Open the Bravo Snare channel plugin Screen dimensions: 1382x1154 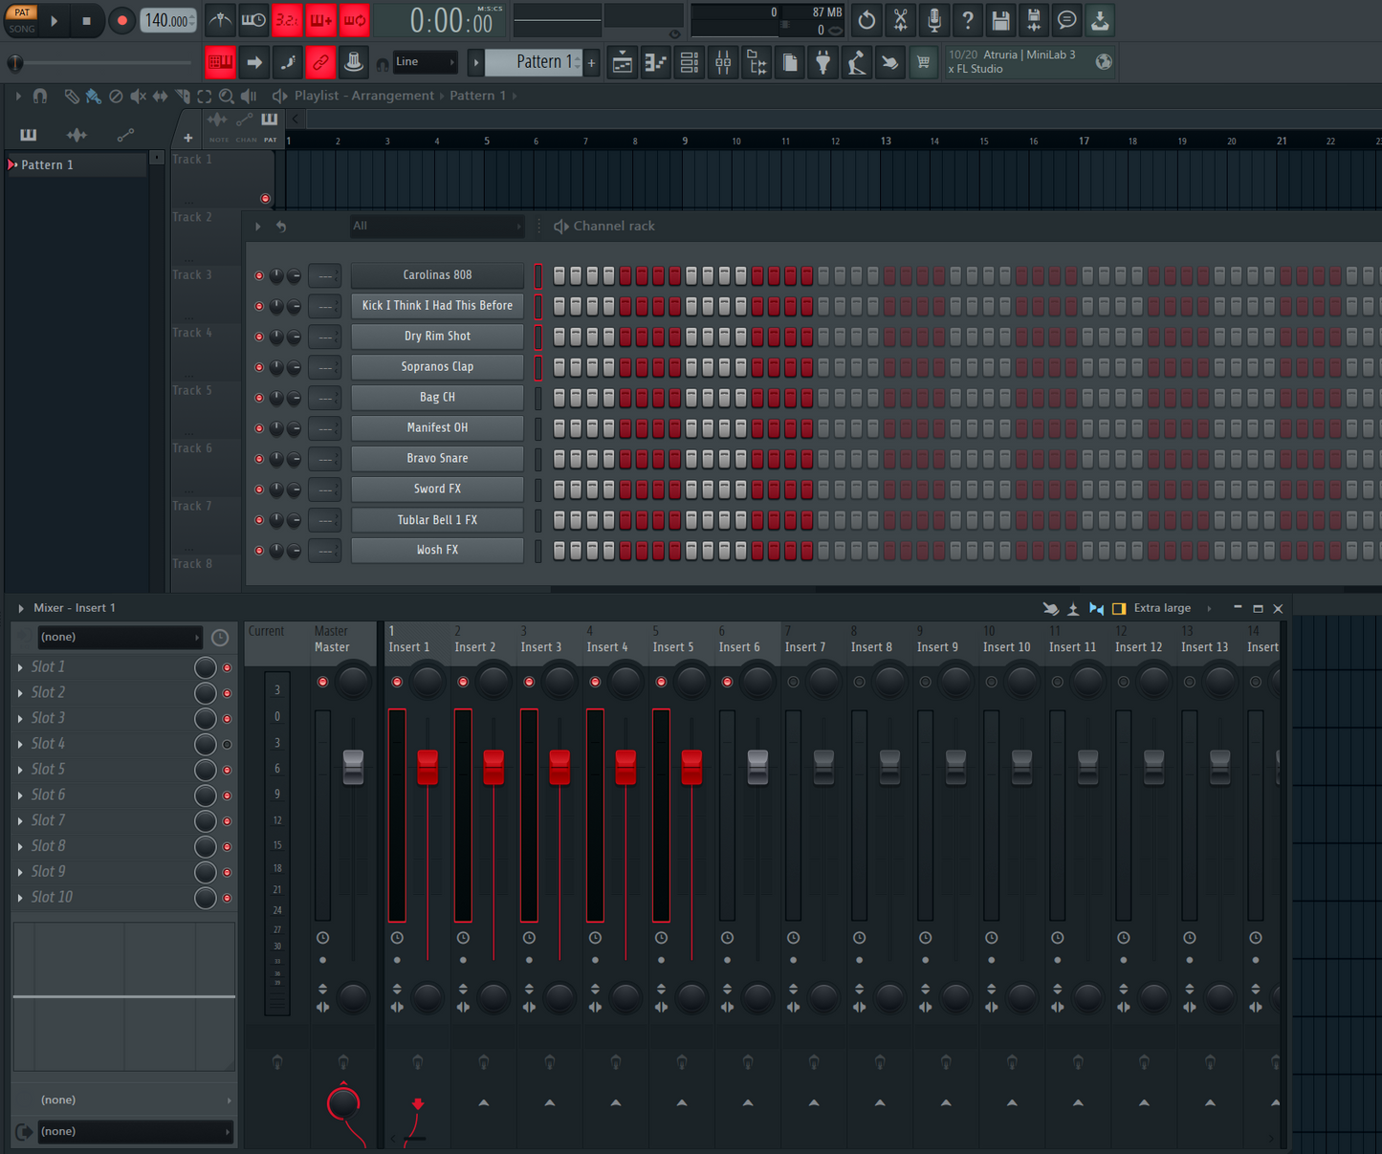pyautogui.click(x=437, y=458)
